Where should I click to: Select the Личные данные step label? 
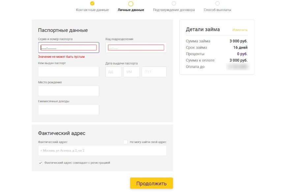click(x=131, y=10)
